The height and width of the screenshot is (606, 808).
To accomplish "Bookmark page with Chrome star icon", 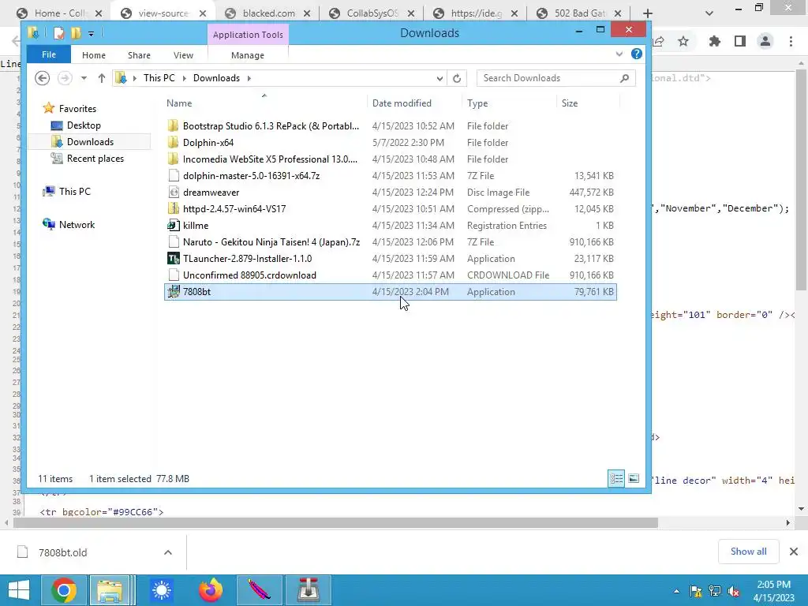I will 683,41.
